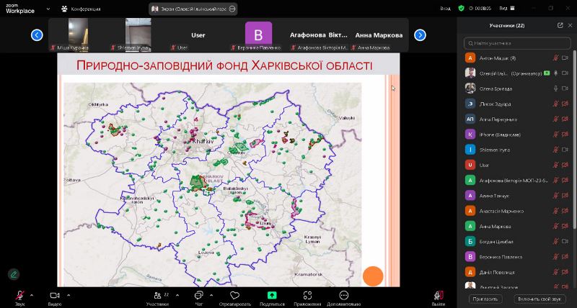Click Антон Мацак muted microphone icon
This screenshot has height=308, width=577.
pyautogui.click(x=555, y=58)
